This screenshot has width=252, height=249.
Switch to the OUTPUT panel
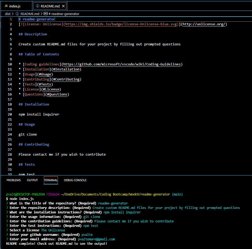click(32, 180)
